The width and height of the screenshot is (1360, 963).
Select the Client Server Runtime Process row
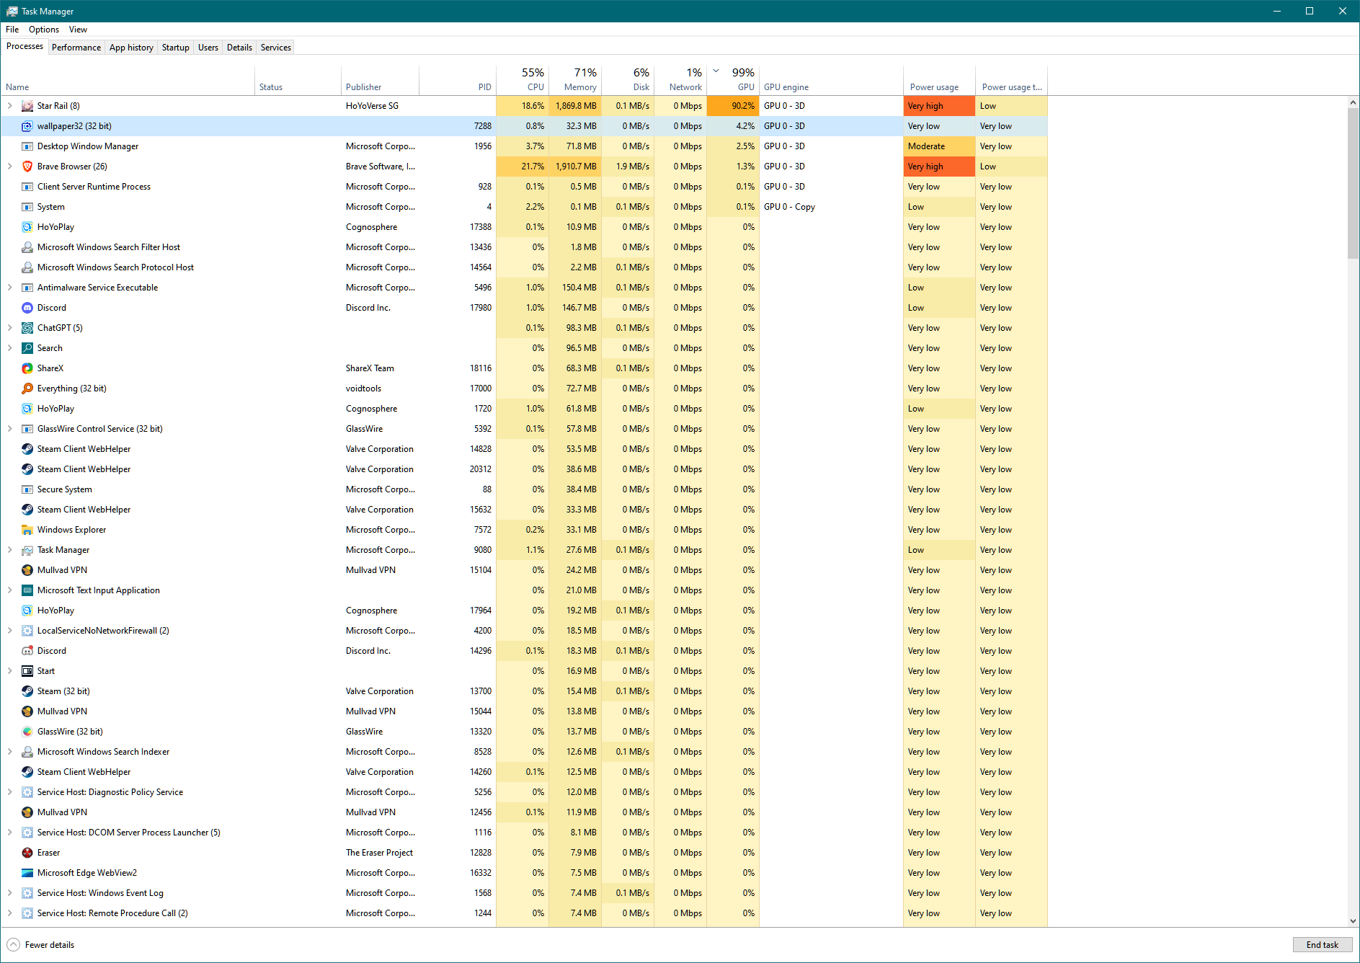pos(524,187)
